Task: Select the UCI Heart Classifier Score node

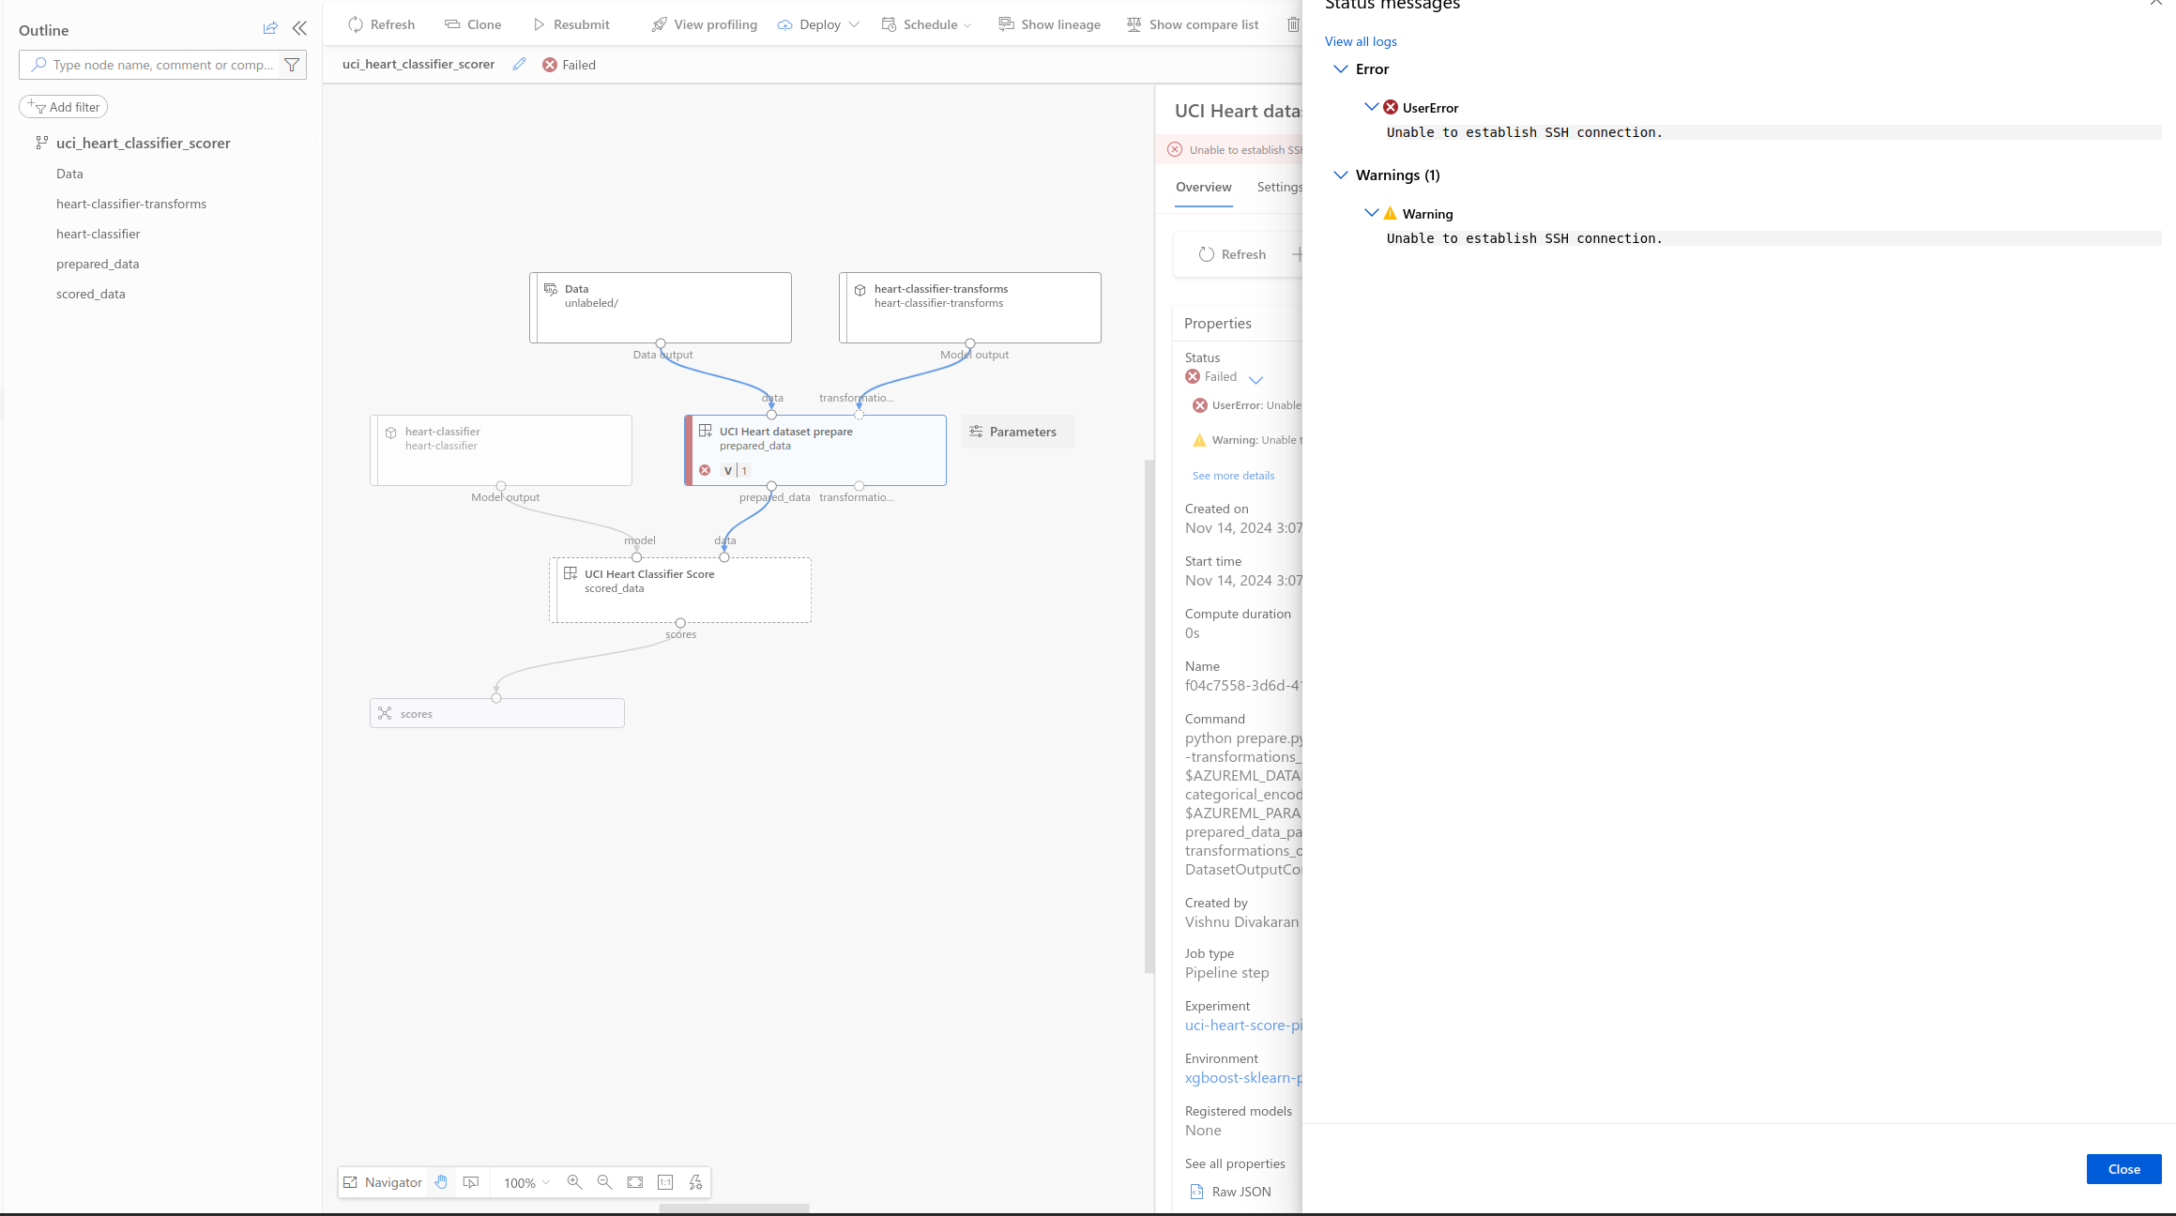Action: pos(680,590)
